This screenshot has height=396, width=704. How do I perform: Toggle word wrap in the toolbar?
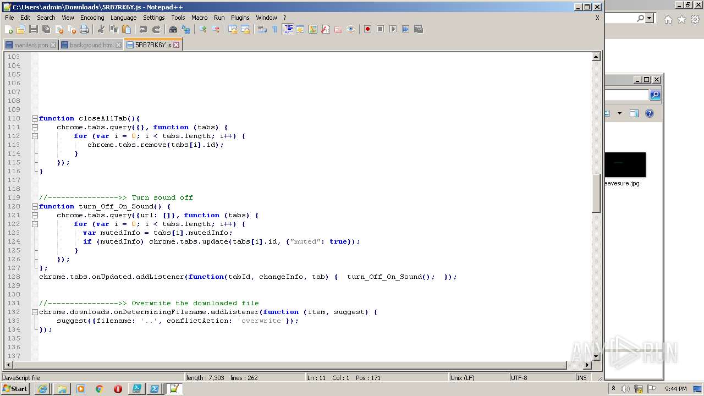tap(262, 29)
